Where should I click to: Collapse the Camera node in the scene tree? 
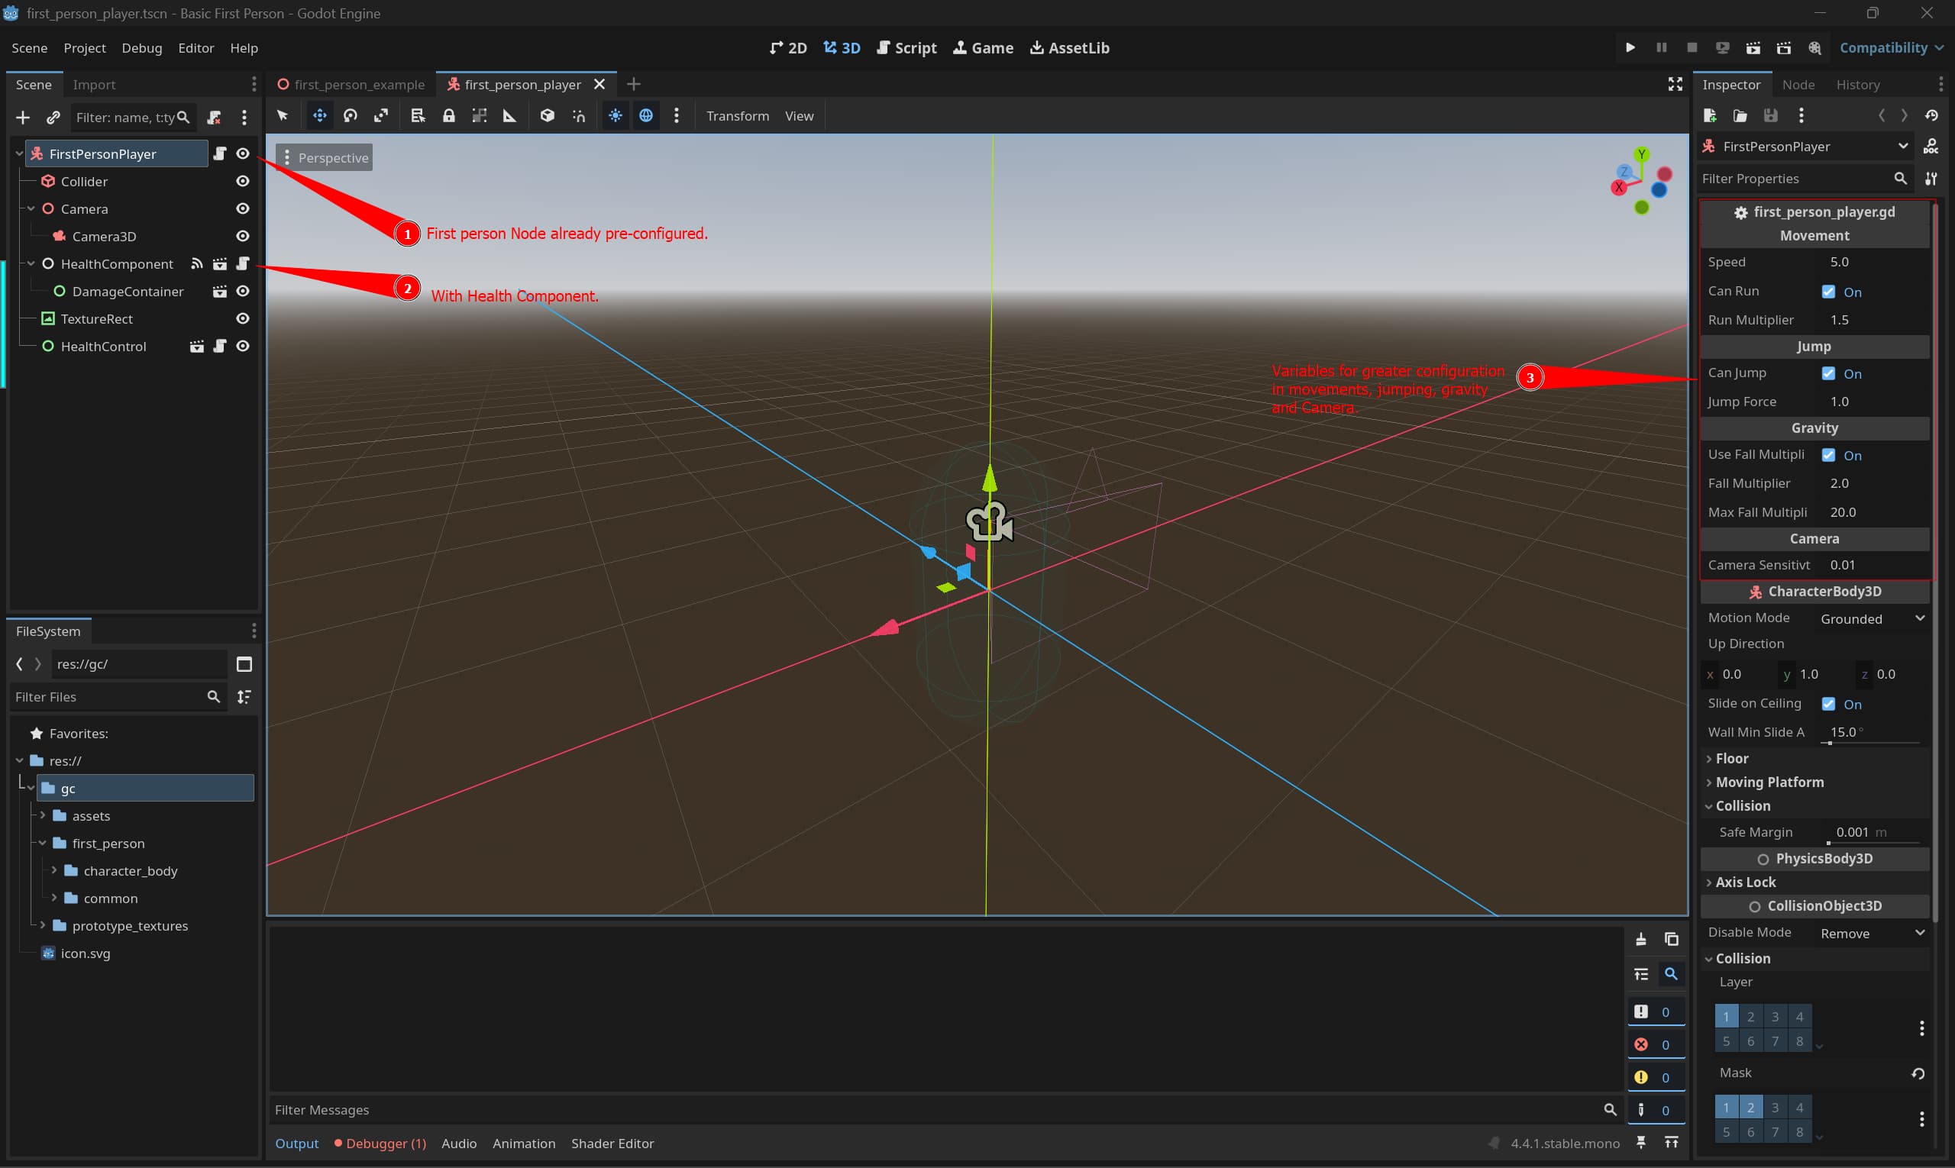tap(31, 208)
